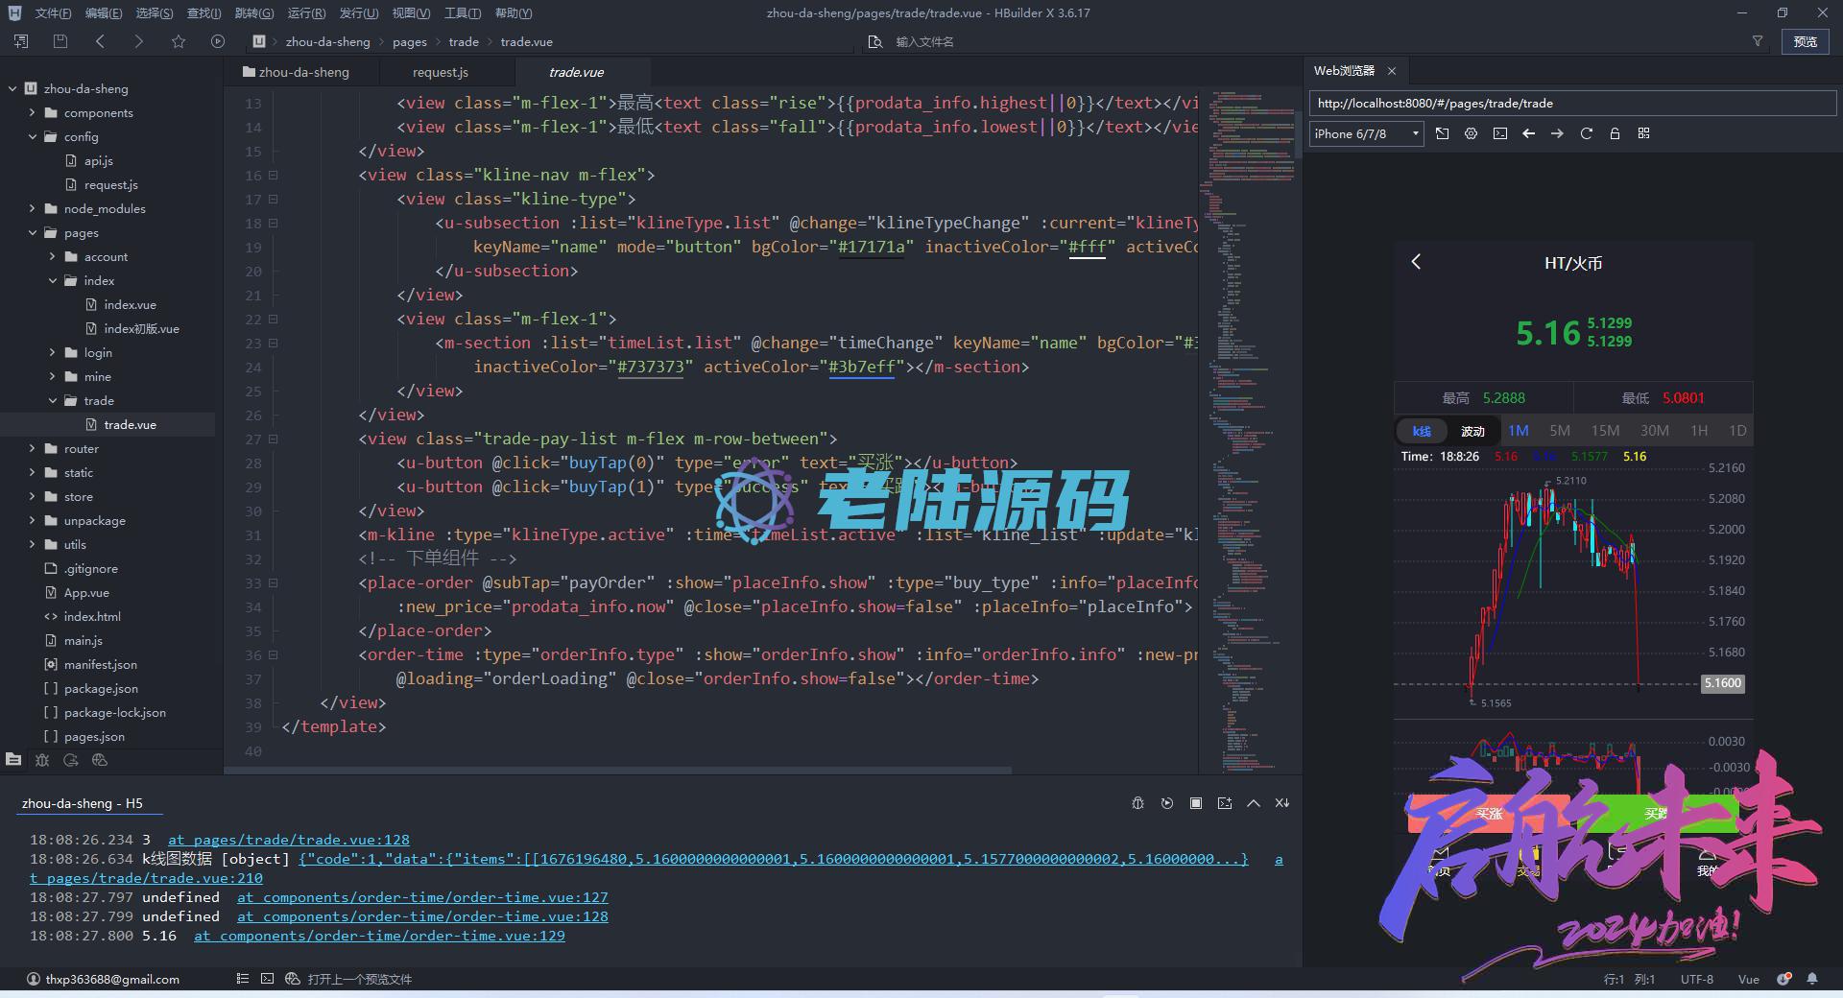Viewport: 1843px width, 998px height.
Task: Click console debug bug icon
Action: click(x=1137, y=803)
